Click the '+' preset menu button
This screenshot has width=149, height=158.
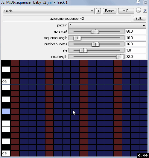pyautogui.click(x=98, y=11)
